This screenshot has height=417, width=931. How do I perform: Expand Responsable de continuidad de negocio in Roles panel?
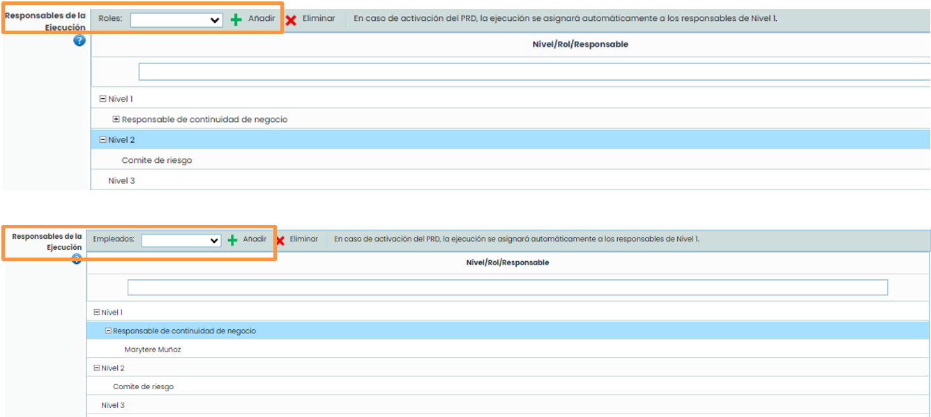(x=116, y=119)
